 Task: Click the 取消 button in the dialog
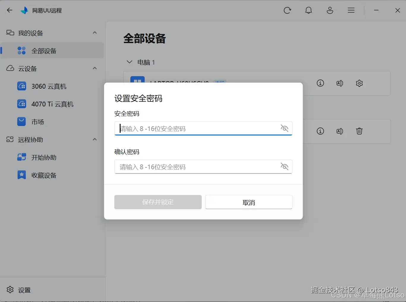(249, 202)
